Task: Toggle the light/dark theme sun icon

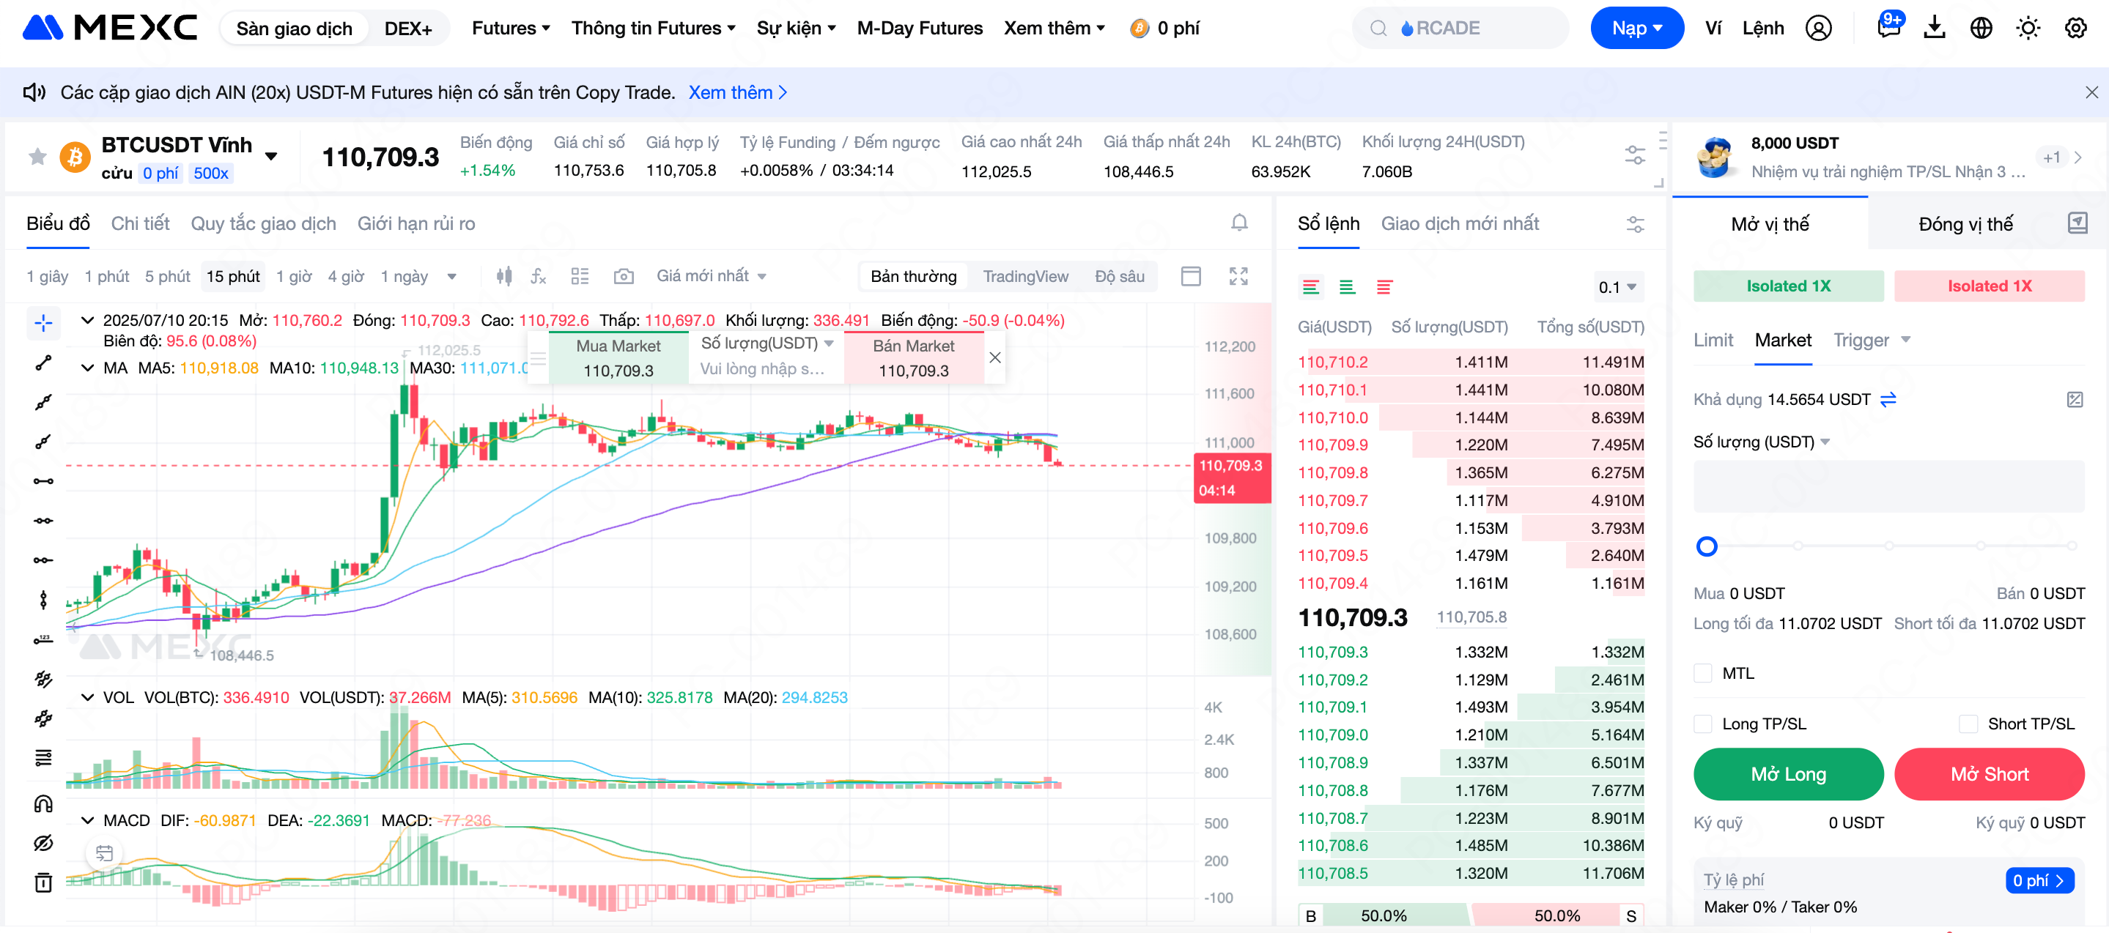Action: pyautogui.click(x=2028, y=29)
